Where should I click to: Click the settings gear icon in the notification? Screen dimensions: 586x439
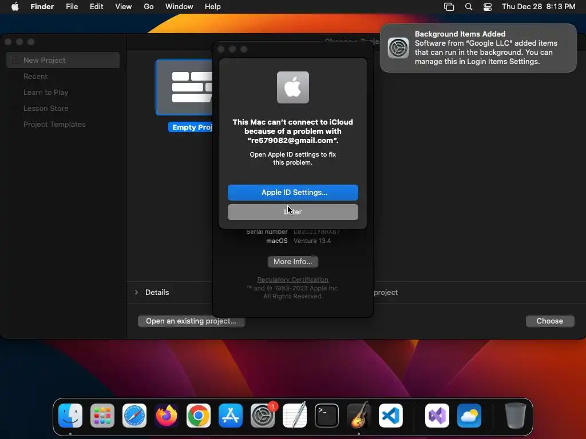click(398, 48)
